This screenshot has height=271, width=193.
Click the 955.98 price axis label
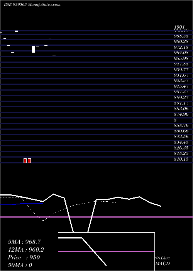[x=181, y=58]
